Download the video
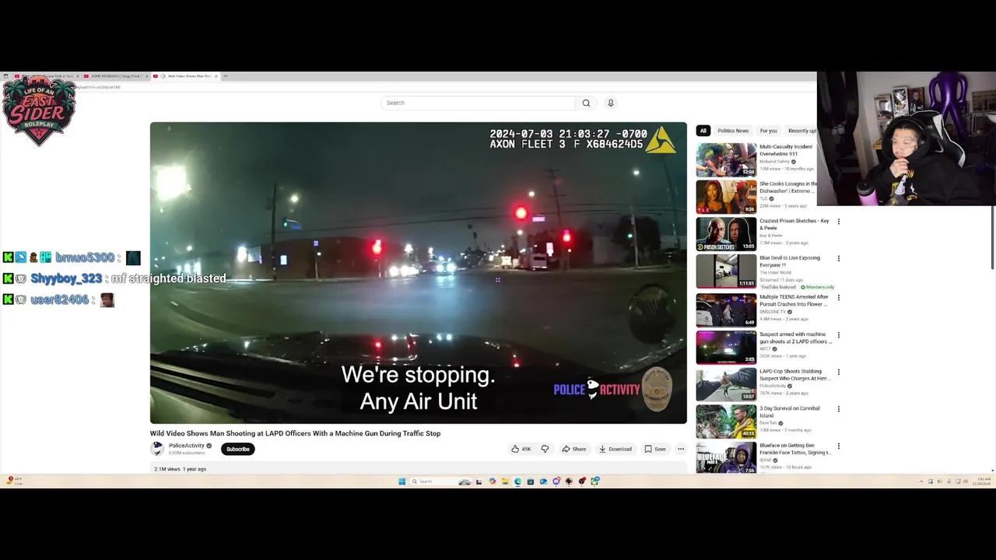Viewport: 996px width, 560px height. pos(615,449)
